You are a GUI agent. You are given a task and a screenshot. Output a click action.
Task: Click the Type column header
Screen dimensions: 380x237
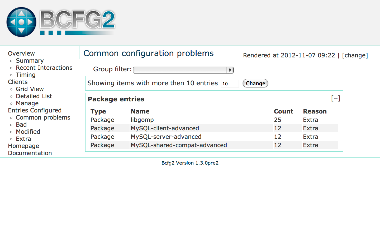(x=98, y=111)
